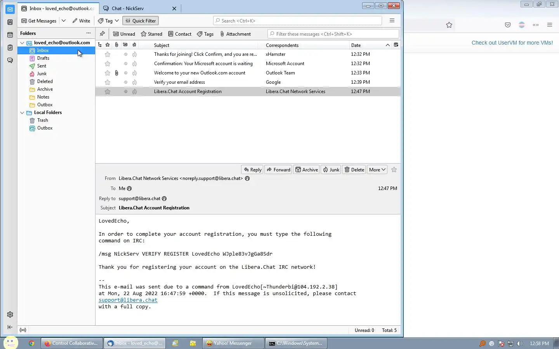Viewport: 559px width, 349px height.
Task: Collapse the loved_echo@outlook.com account tree
Action: click(x=22, y=43)
